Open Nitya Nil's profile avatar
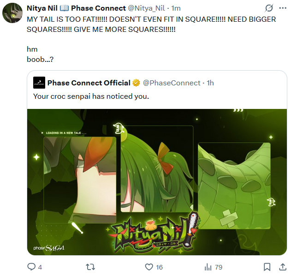Image resolution: width=291 pixels, height=276 pixels. (x=12, y=13)
